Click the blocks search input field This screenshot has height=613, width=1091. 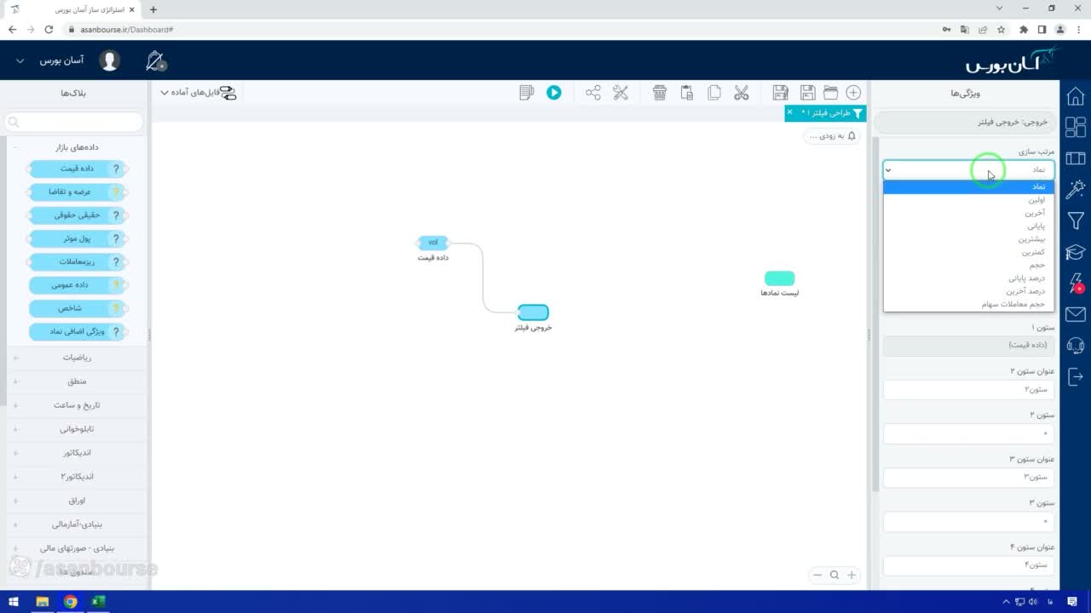click(x=75, y=122)
